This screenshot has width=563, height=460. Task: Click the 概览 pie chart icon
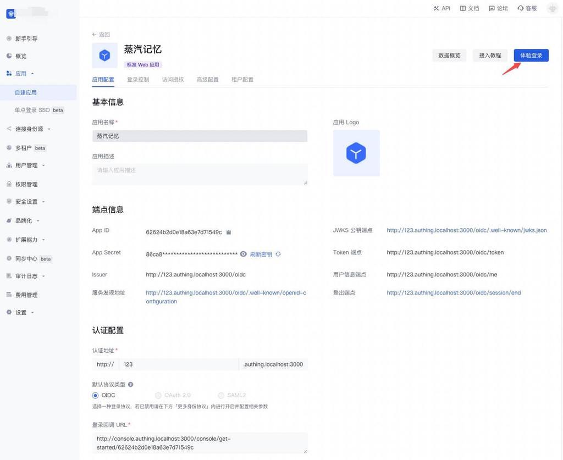(x=9, y=56)
